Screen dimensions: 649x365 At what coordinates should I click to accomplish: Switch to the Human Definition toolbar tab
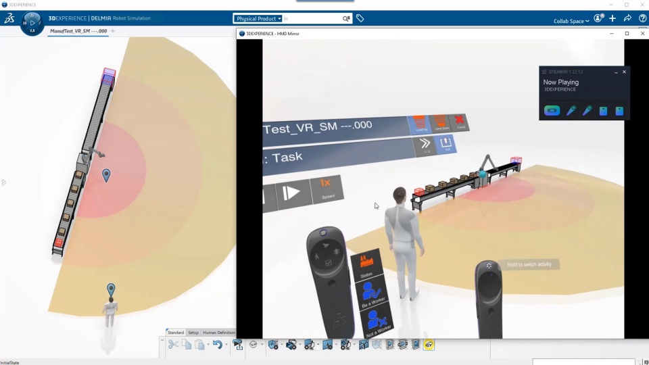pyautogui.click(x=218, y=333)
